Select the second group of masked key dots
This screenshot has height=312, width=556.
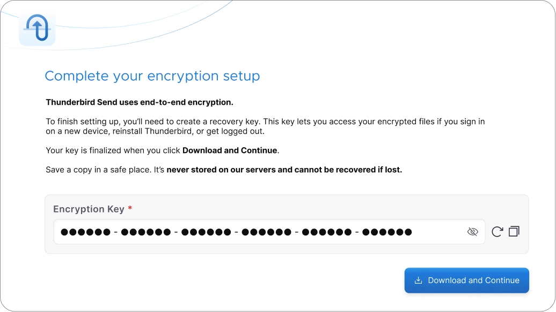[145, 232]
